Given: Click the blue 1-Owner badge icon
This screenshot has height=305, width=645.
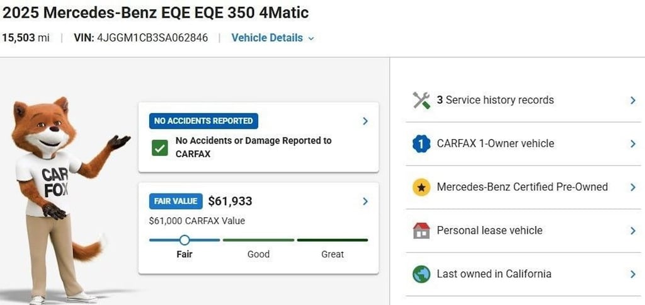Looking at the screenshot, I should click(x=421, y=144).
